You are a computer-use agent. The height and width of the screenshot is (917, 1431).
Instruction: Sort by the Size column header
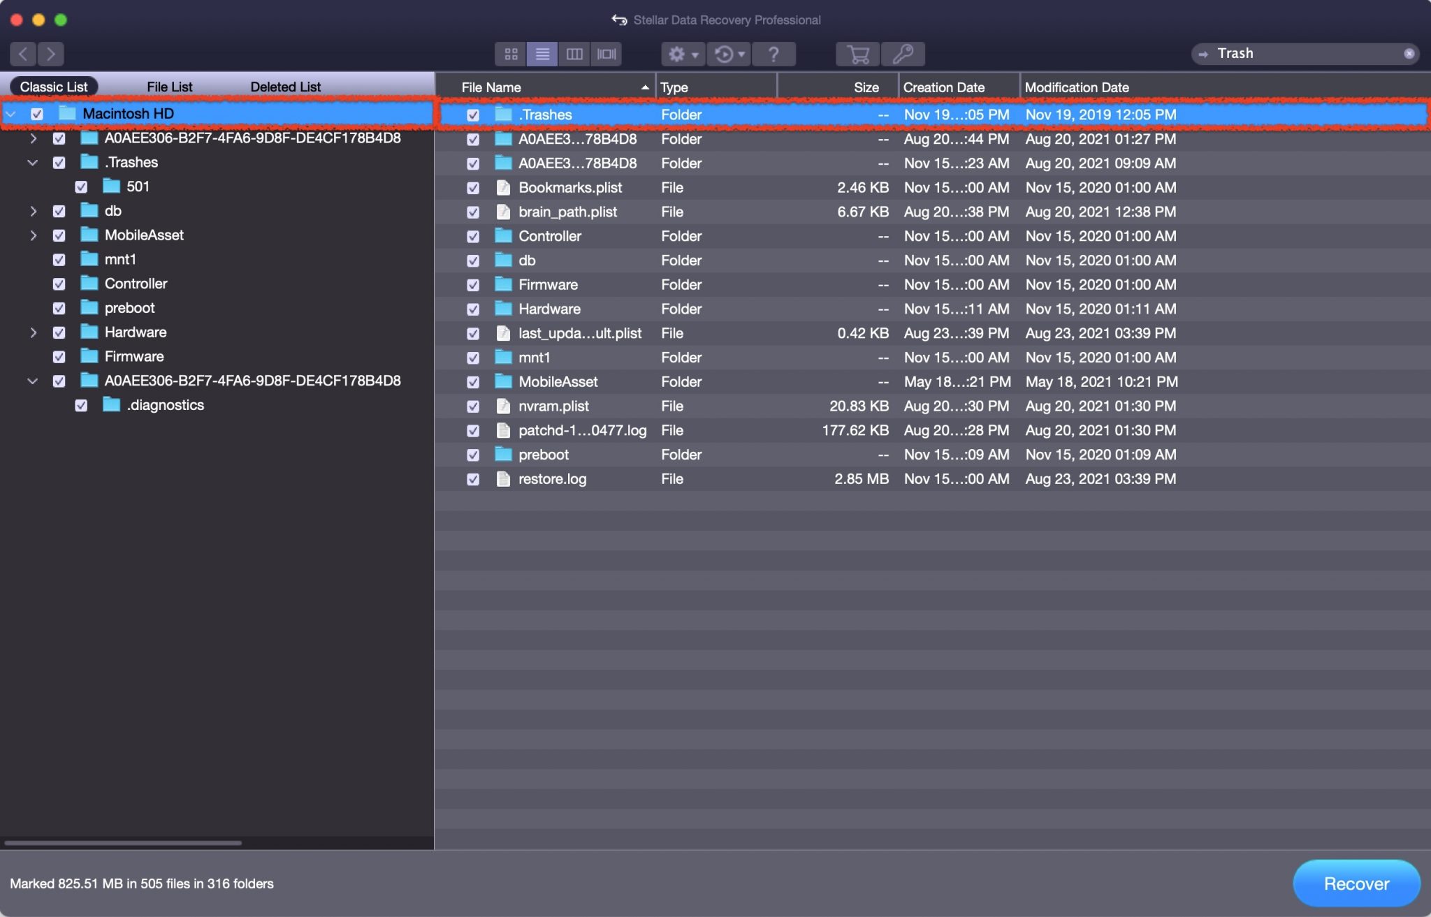865,87
